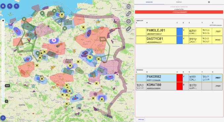This screenshot has height=122, width=224.
Task: Click the home map view button
Action: pyautogui.click(x=3, y=6)
